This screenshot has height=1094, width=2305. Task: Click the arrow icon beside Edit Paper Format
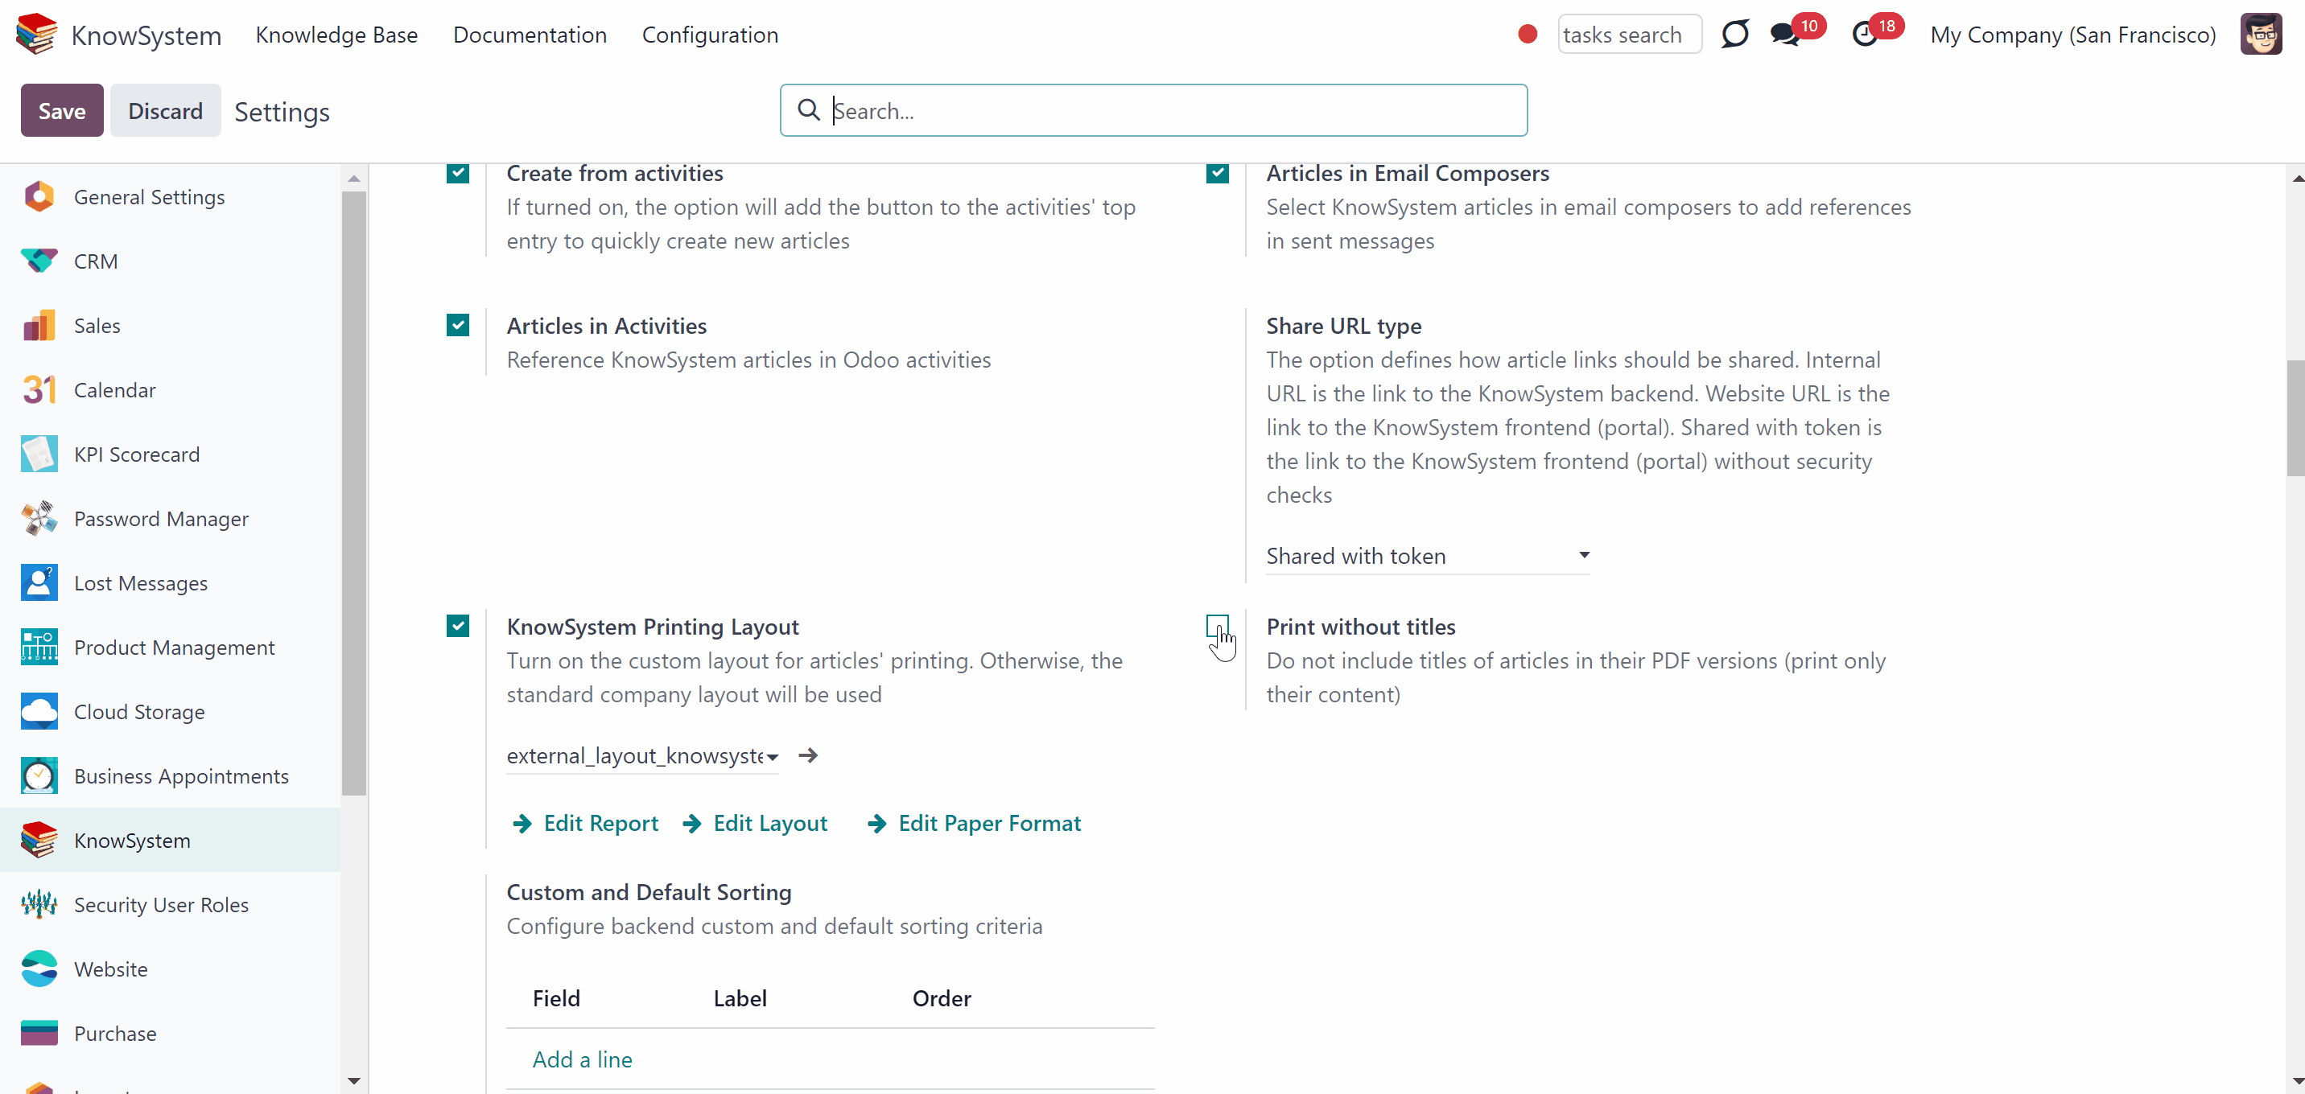click(x=877, y=824)
